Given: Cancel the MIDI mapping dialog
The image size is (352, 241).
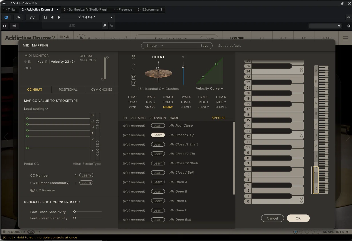Looking at the screenshot, I should [x=272, y=218].
